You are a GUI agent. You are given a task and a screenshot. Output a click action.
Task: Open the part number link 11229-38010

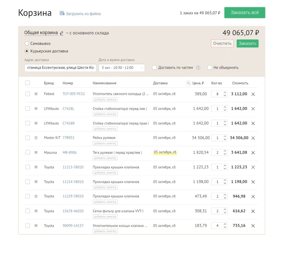73,196
